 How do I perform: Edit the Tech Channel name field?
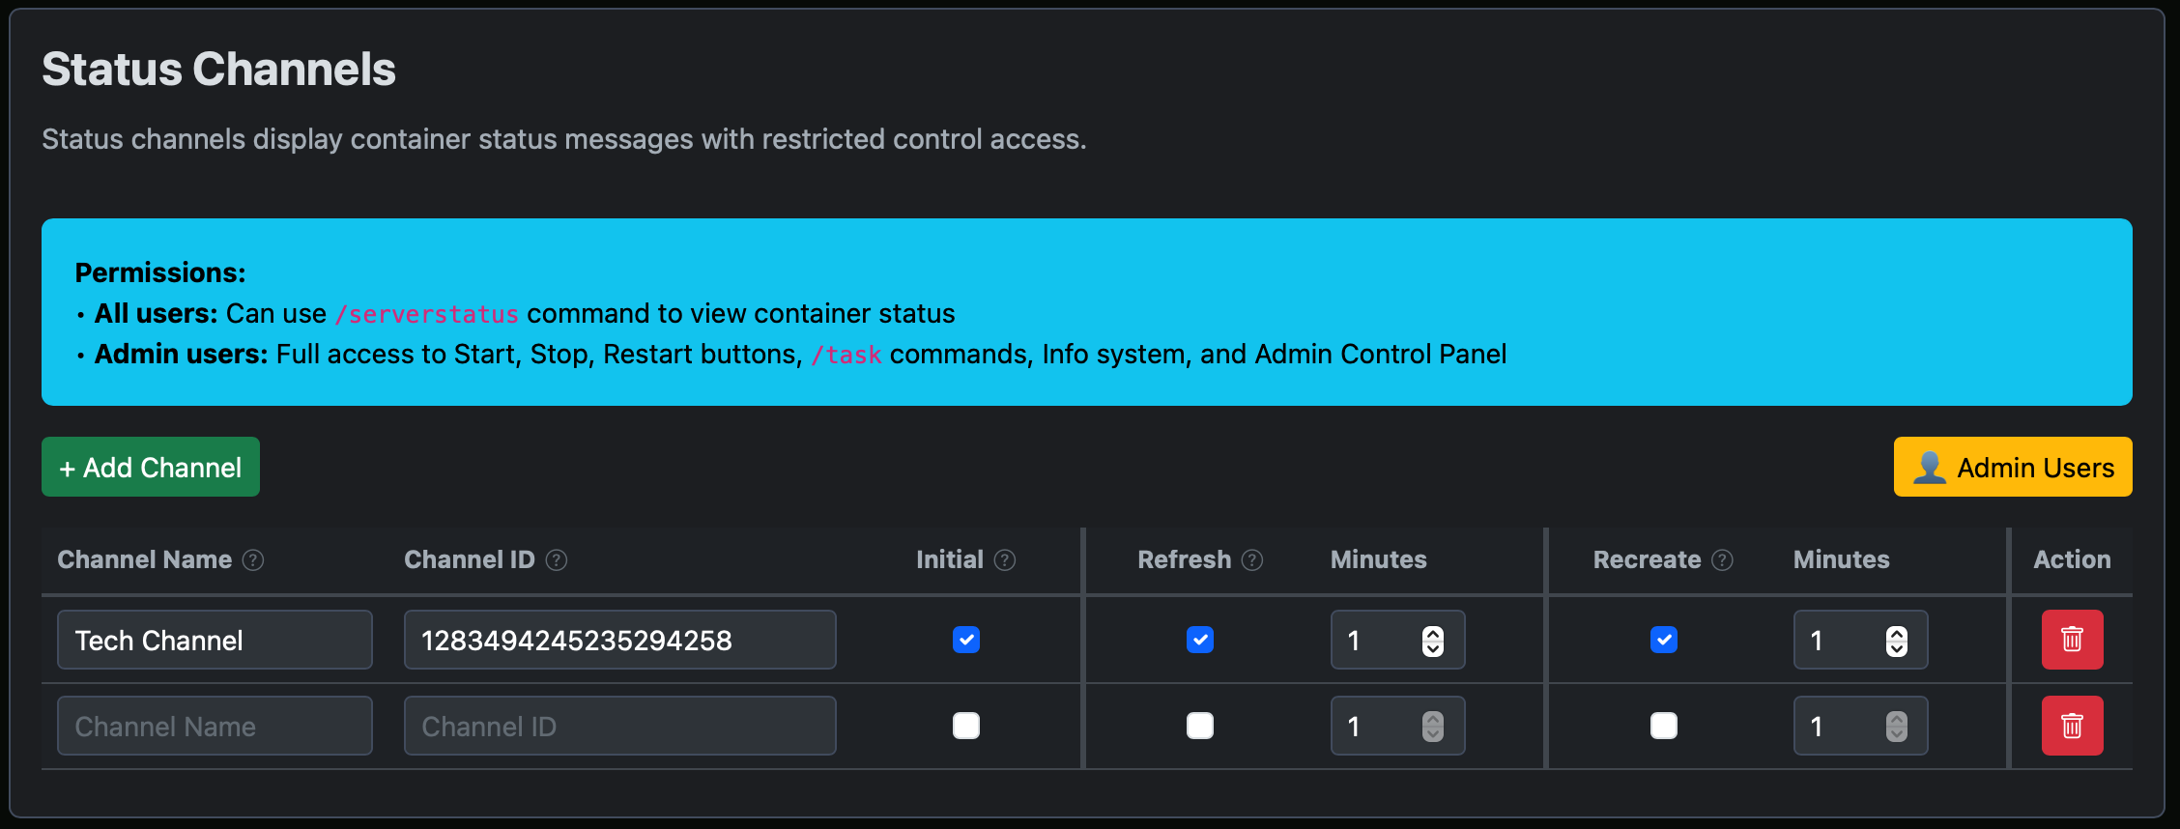(x=215, y=640)
